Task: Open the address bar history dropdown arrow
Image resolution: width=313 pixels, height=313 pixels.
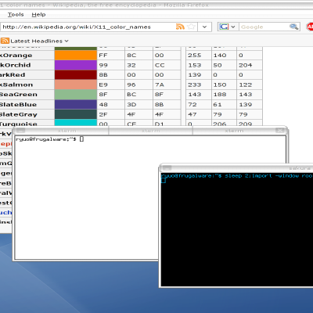Action: pos(204,27)
